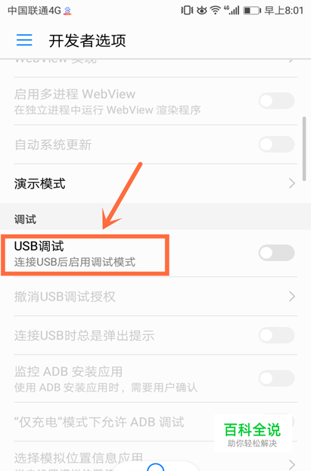The height and width of the screenshot is (471, 311).
Task: Tap 撤消USB调试授权 text
Action: [65, 297]
